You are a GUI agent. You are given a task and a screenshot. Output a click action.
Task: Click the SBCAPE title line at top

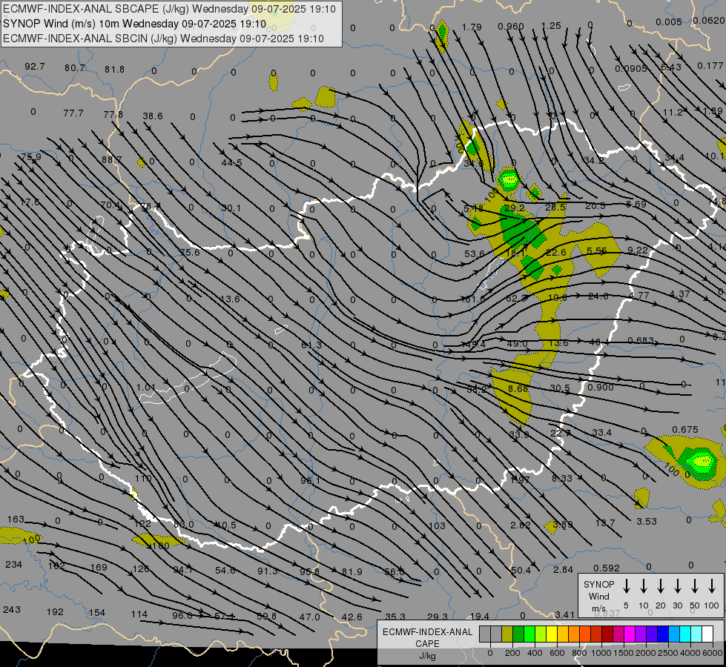click(170, 9)
